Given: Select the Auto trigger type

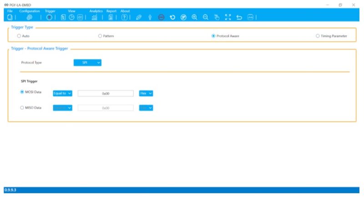Looking at the screenshot, I should pyautogui.click(x=19, y=36).
